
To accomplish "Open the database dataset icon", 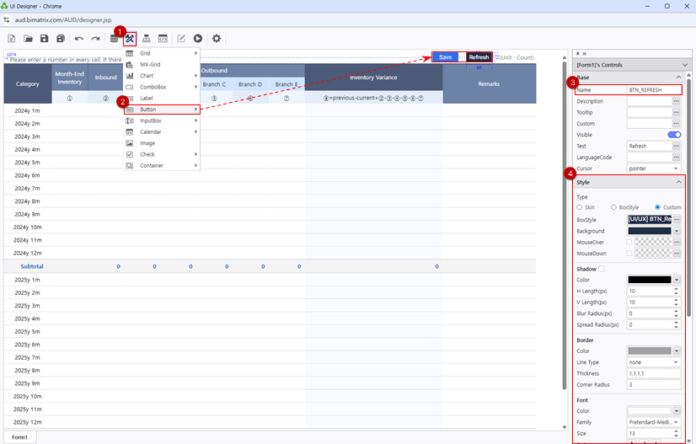I will pos(114,39).
